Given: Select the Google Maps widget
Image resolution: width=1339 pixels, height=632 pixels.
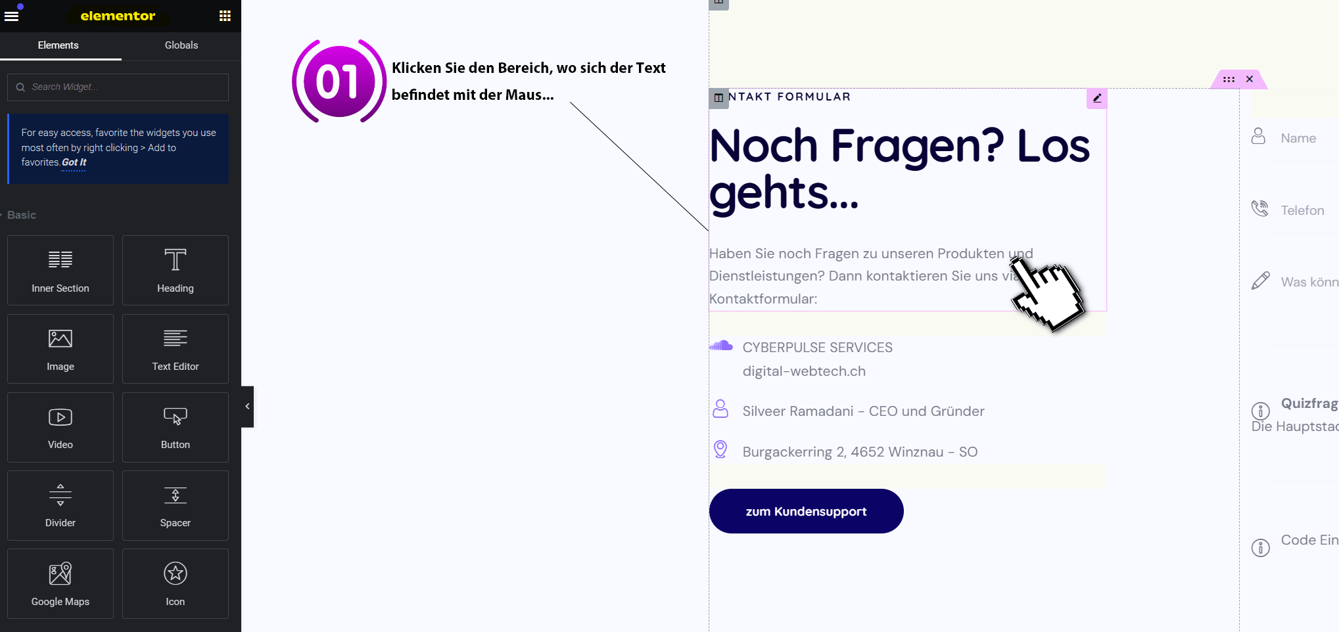Looking at the screenshot, I should tap(60, 583).
